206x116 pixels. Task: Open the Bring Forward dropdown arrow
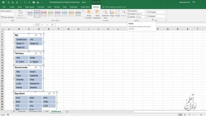[92, 18]
